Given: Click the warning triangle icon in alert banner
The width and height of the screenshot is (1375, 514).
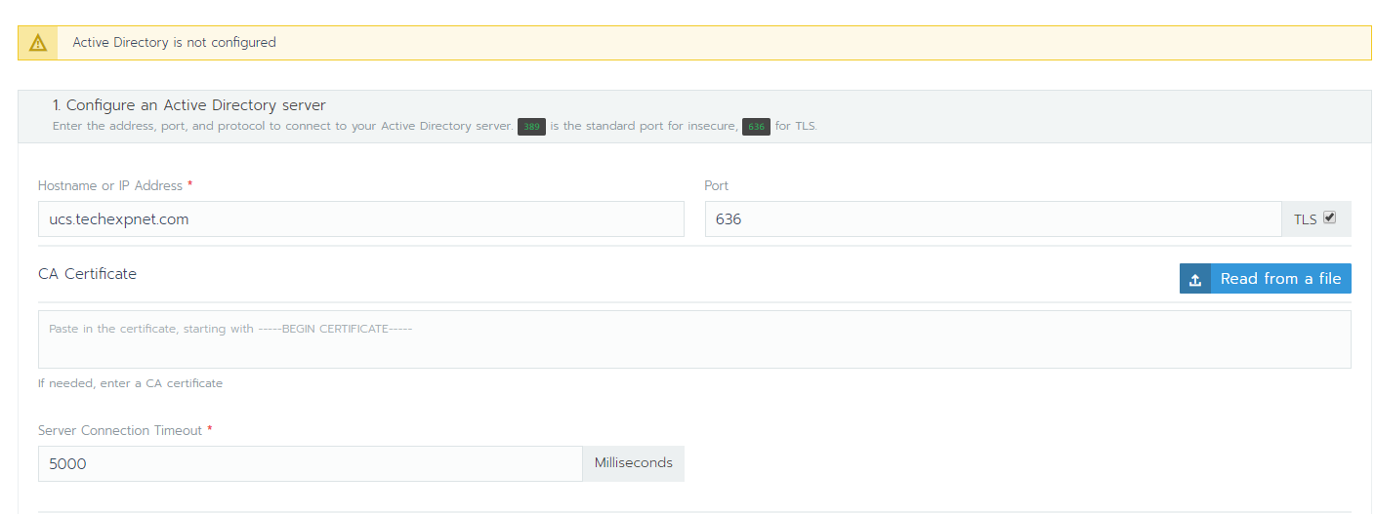Looking at the screenshot, I should (x=38, y=43).
